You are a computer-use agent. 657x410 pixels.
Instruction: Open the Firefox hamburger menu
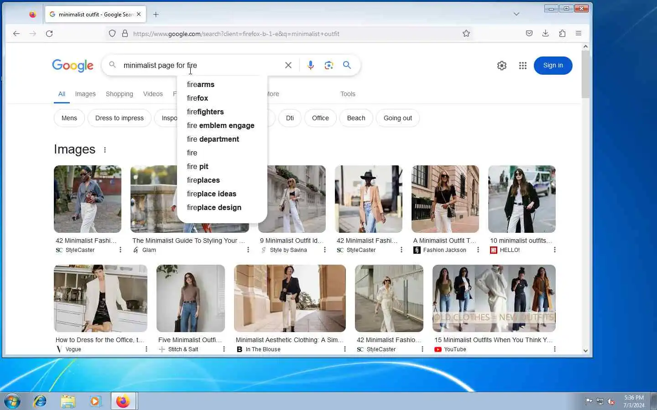579,33
